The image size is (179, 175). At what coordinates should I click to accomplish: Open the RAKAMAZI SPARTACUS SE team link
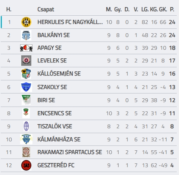pyautogui.click(x=70, y=152)
